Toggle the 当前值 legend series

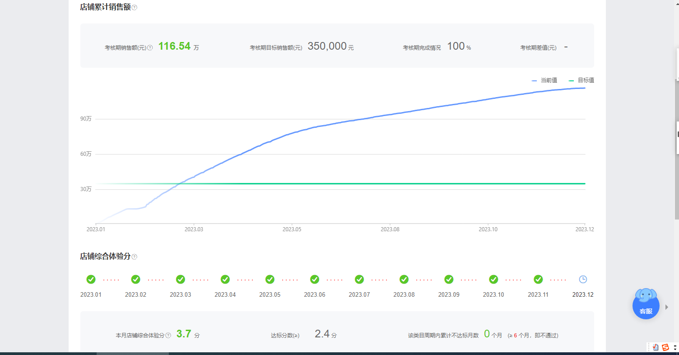(x=544, y=80)
